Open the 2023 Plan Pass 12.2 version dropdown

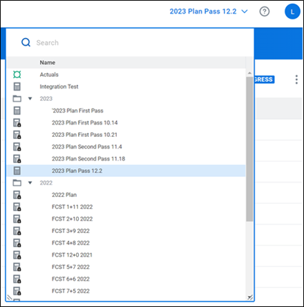(209, 11)
